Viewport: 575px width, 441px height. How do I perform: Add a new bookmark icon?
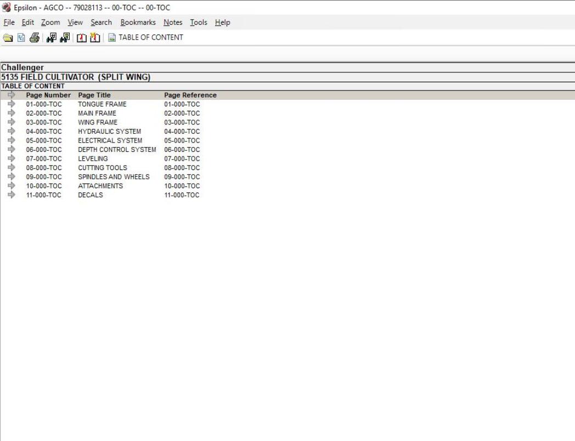click(95, 37)
